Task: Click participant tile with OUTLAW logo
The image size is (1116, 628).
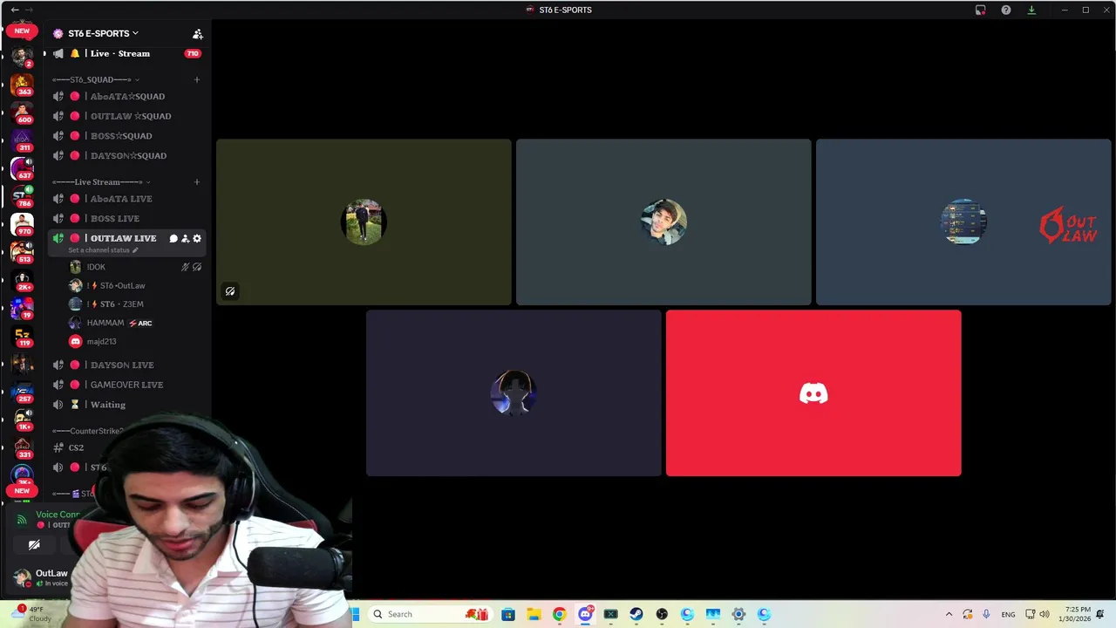Action: (x=963, y=222)
